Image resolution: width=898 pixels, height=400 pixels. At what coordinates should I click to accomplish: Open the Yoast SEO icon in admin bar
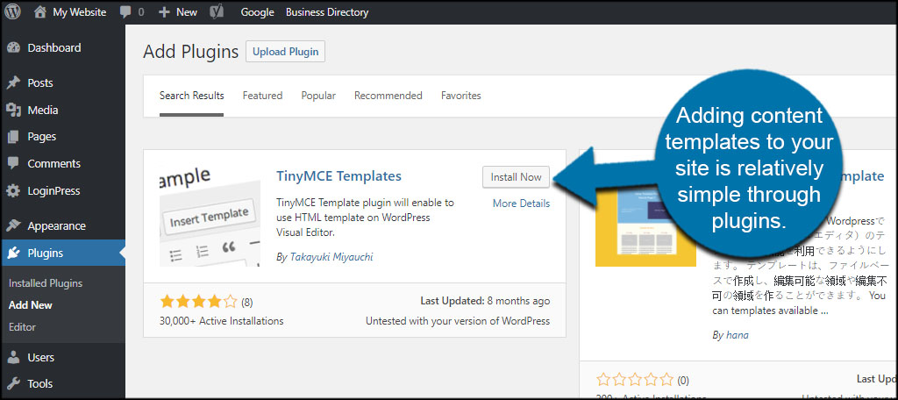[217, 12]
